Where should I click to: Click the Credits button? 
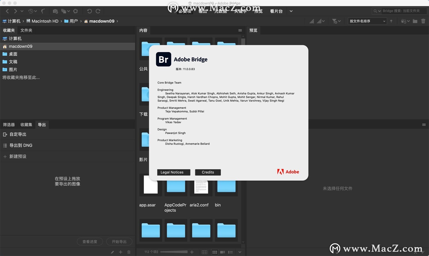[x=208, y=172]
